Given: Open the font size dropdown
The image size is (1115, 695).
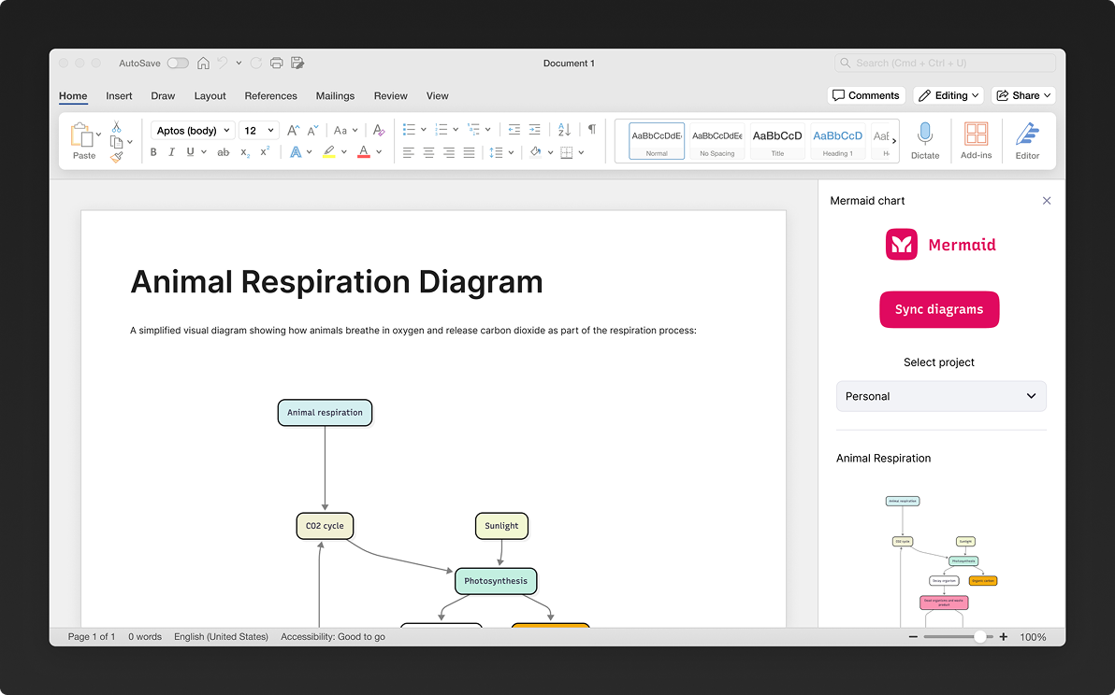Looking at the screenshot, I should coord(258,130).
